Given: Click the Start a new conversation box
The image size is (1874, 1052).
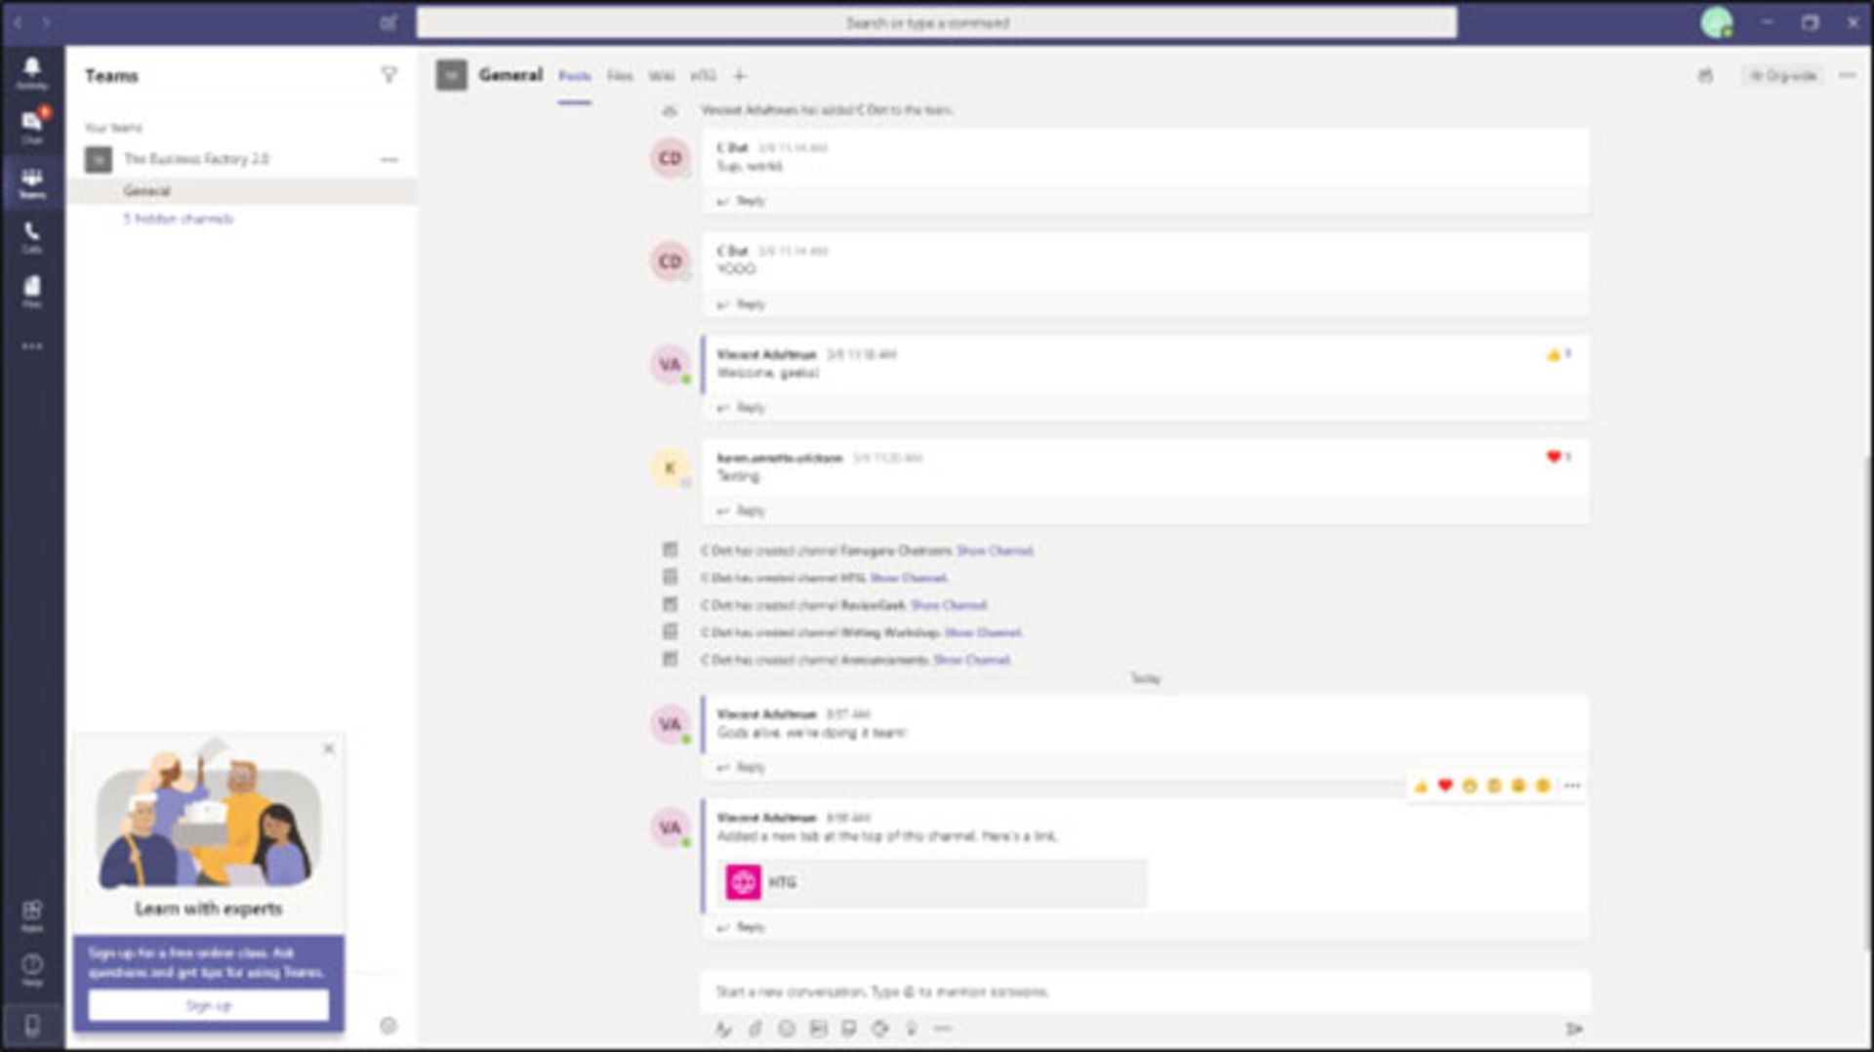Looking at the screenshot, I should coord(1146,991).
